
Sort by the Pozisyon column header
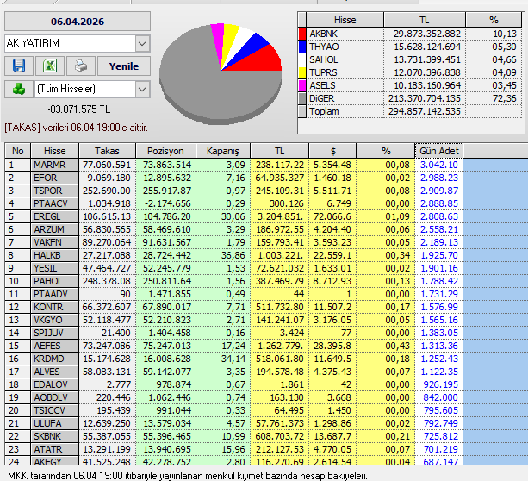pos(165,151)
